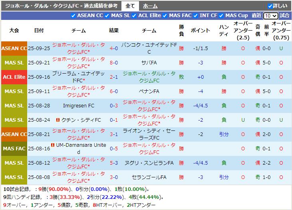The height and width of the screenshot is (210, 292).
Task: Click half-time score 1-0 in 25-08-08 row
Action: pos(266,177)
